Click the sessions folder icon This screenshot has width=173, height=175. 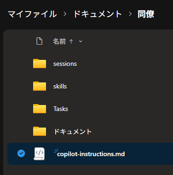[40, 64]
